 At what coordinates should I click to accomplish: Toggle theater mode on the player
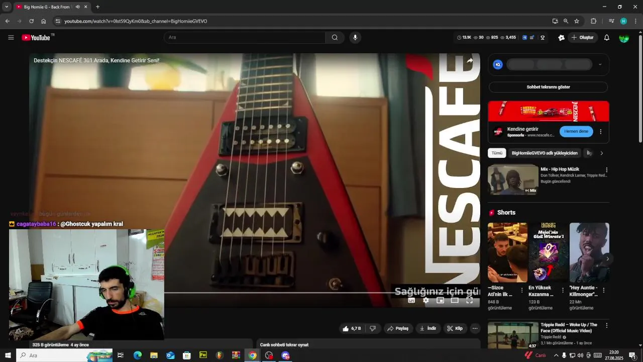coord(455,300)
